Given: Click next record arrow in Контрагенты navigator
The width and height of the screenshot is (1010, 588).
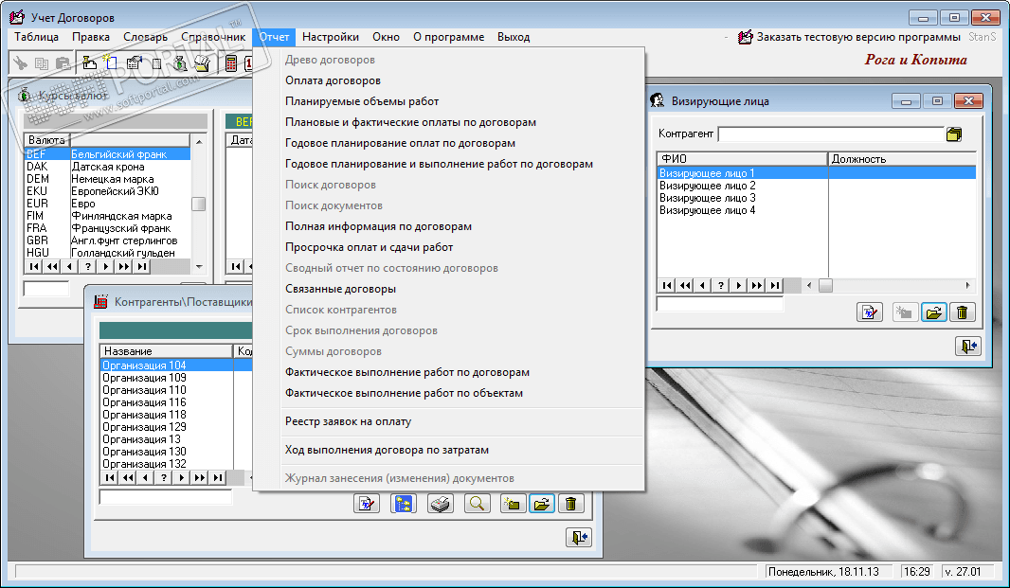Looking at the screenshot, I should click(182, 477).
